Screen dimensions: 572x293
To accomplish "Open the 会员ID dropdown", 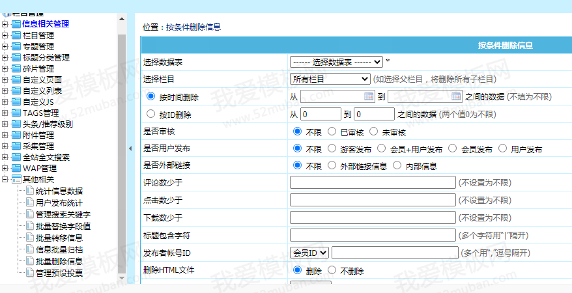I will pyautogui.click(x=309, y=253).
